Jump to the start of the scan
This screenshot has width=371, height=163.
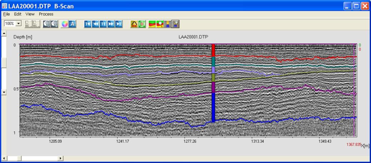pyautogui.click(x=88, y=24)
